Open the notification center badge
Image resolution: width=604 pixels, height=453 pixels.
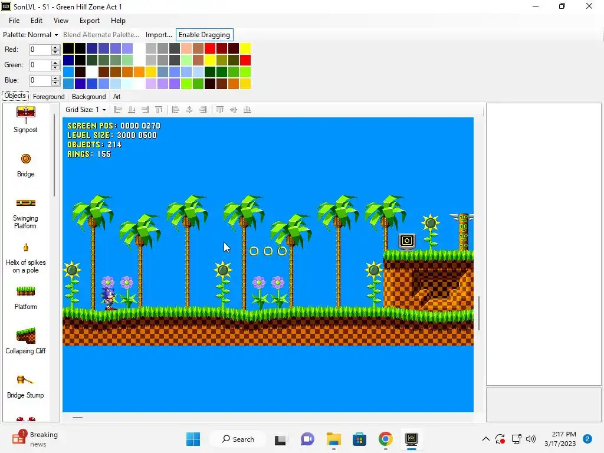coord(587,439)
